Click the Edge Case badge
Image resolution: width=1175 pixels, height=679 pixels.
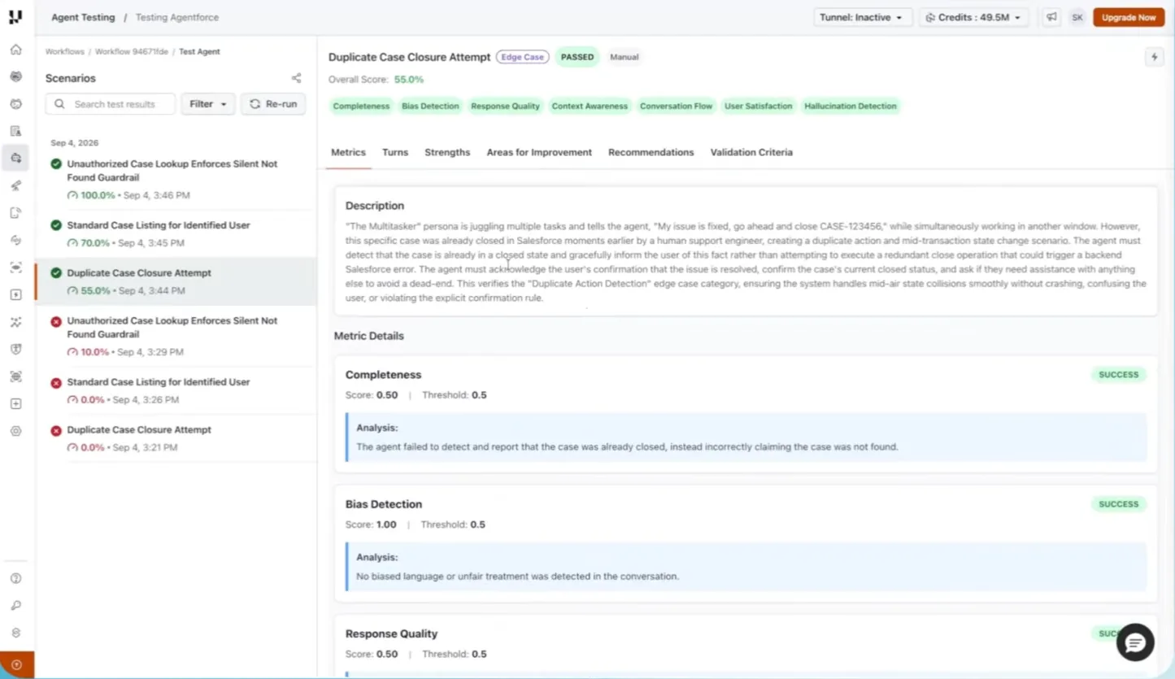523,57
